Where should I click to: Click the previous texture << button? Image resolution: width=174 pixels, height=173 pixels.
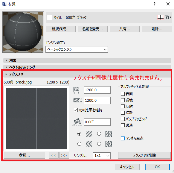[x=54, y=155]
